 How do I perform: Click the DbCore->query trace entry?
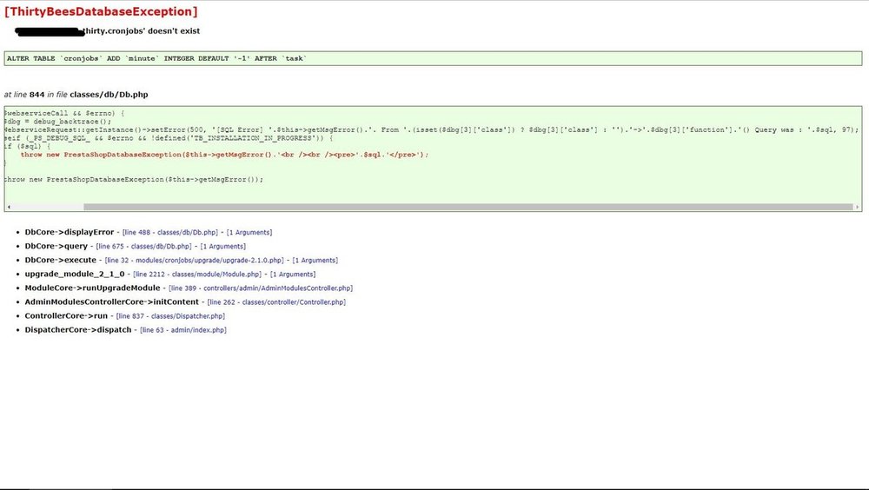click(56, 246)
